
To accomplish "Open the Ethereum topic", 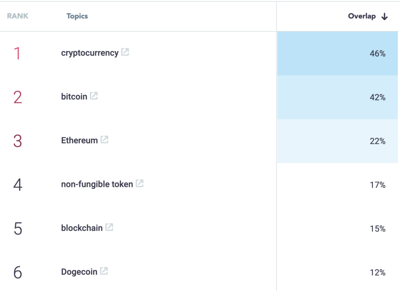I will tap(79, 140).
